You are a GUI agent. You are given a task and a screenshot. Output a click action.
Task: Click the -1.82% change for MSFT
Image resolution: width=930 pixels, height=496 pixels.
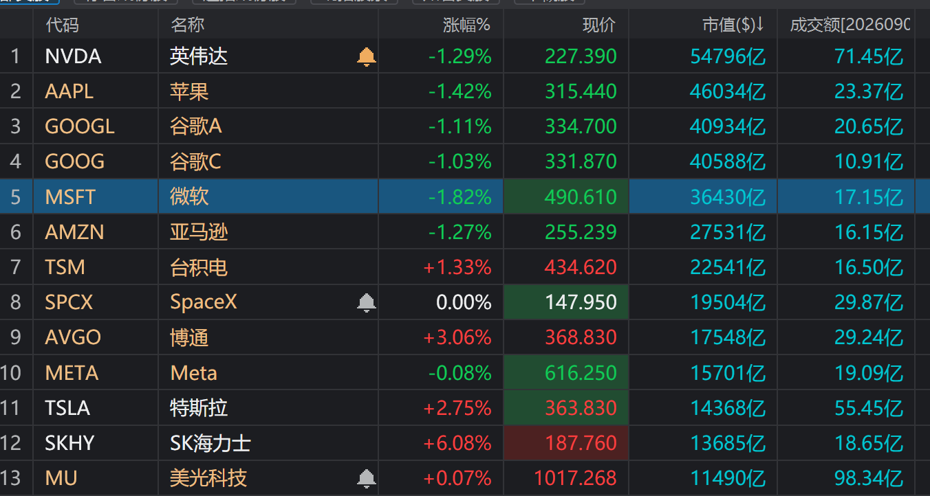[460, 197]
